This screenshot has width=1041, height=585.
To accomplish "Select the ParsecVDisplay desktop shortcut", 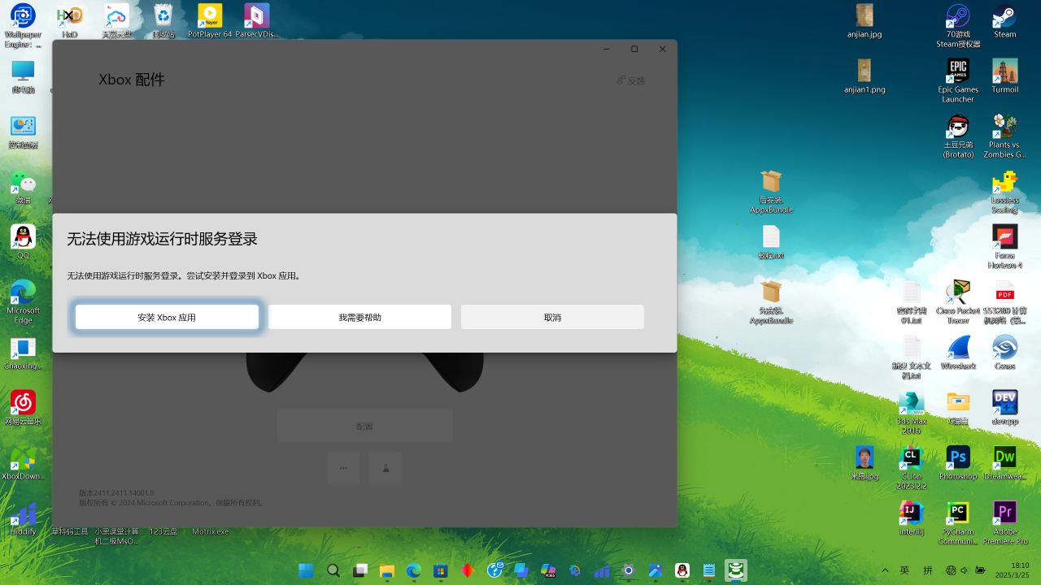I will click(257, 21).
